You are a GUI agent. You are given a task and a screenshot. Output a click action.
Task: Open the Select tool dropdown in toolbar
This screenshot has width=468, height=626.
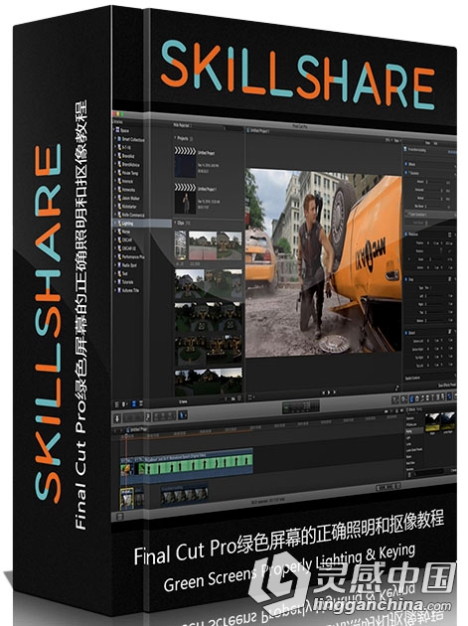(183, 415)
